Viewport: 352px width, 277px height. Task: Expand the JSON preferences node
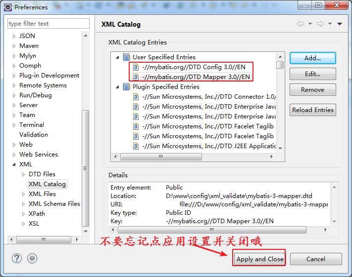click(x=14, y=36)
